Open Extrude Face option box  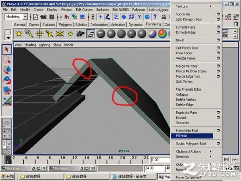pyautogui.click(x=218, y=27)
